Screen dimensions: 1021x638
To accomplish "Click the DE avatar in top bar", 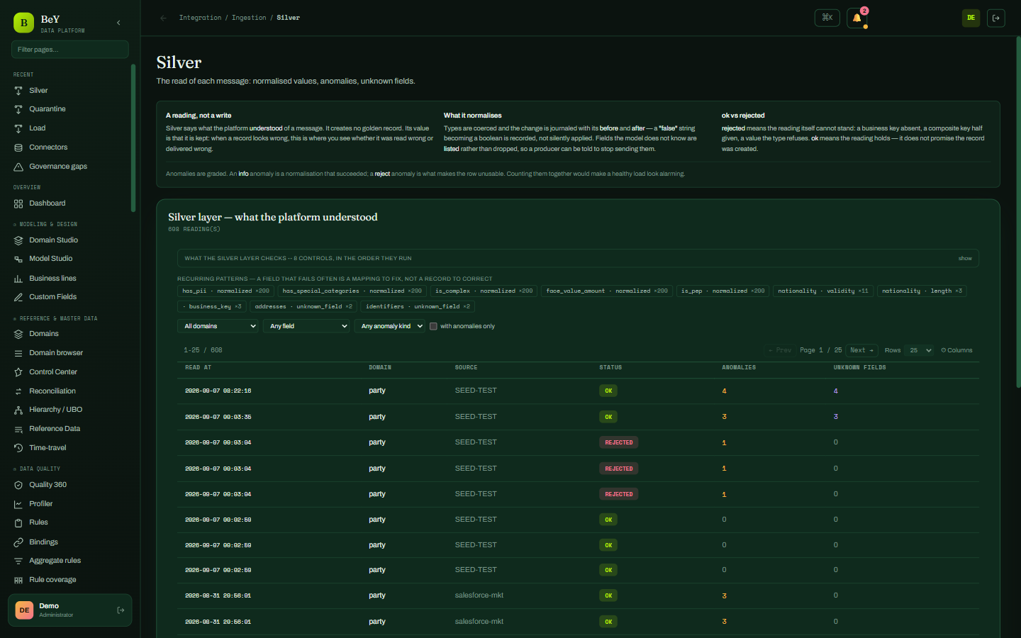I will click(971, 18).
